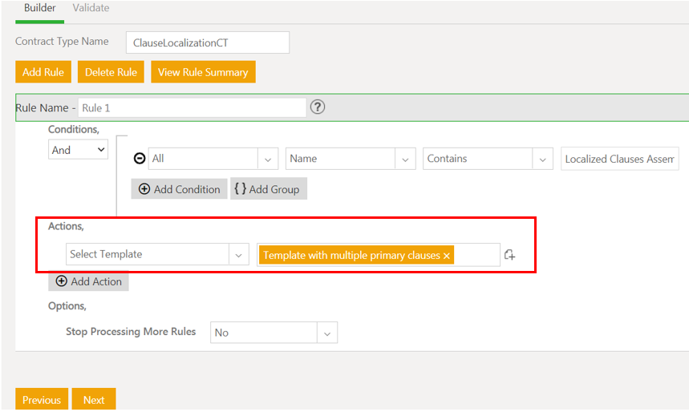The image size is (689, 416).
Task: Expand Stop Processing More Rules dropdown
Action: click(x=326, y=333)
